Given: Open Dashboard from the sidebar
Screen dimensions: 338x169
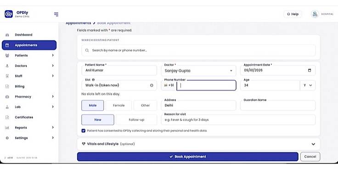Looking at the screenshot, I should (x=29, y=35).
